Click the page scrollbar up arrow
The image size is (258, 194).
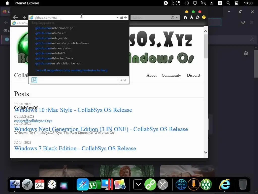click(206, 31)
